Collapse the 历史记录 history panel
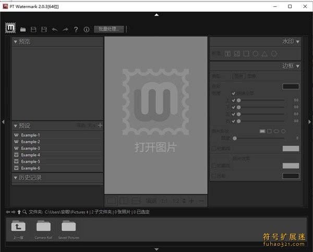Image resolution: width=313 pixels, height=252 pixels. click(x=15, y=178)
